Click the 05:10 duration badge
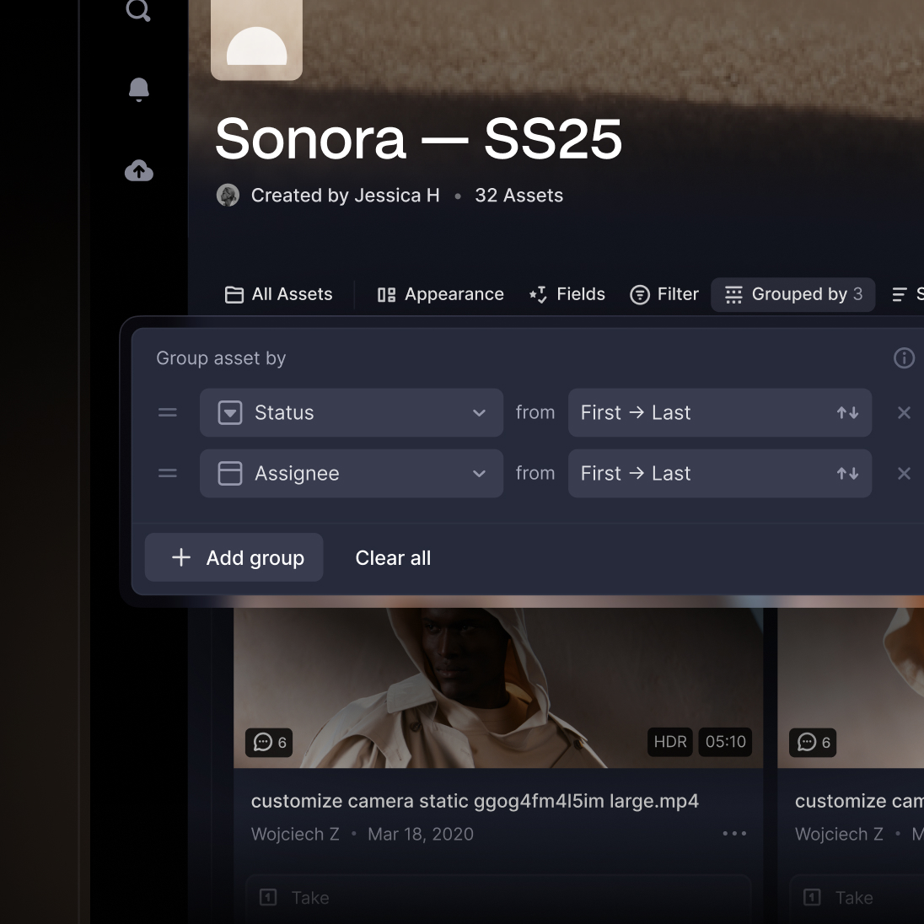Screen dimensions: 924x924 (x=725, y=742)
